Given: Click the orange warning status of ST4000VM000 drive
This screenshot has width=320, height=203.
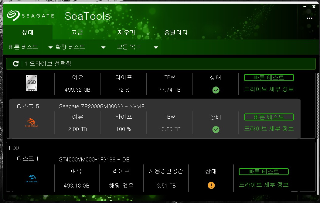Looking at the screenshot, I should [x=211, y=185].
